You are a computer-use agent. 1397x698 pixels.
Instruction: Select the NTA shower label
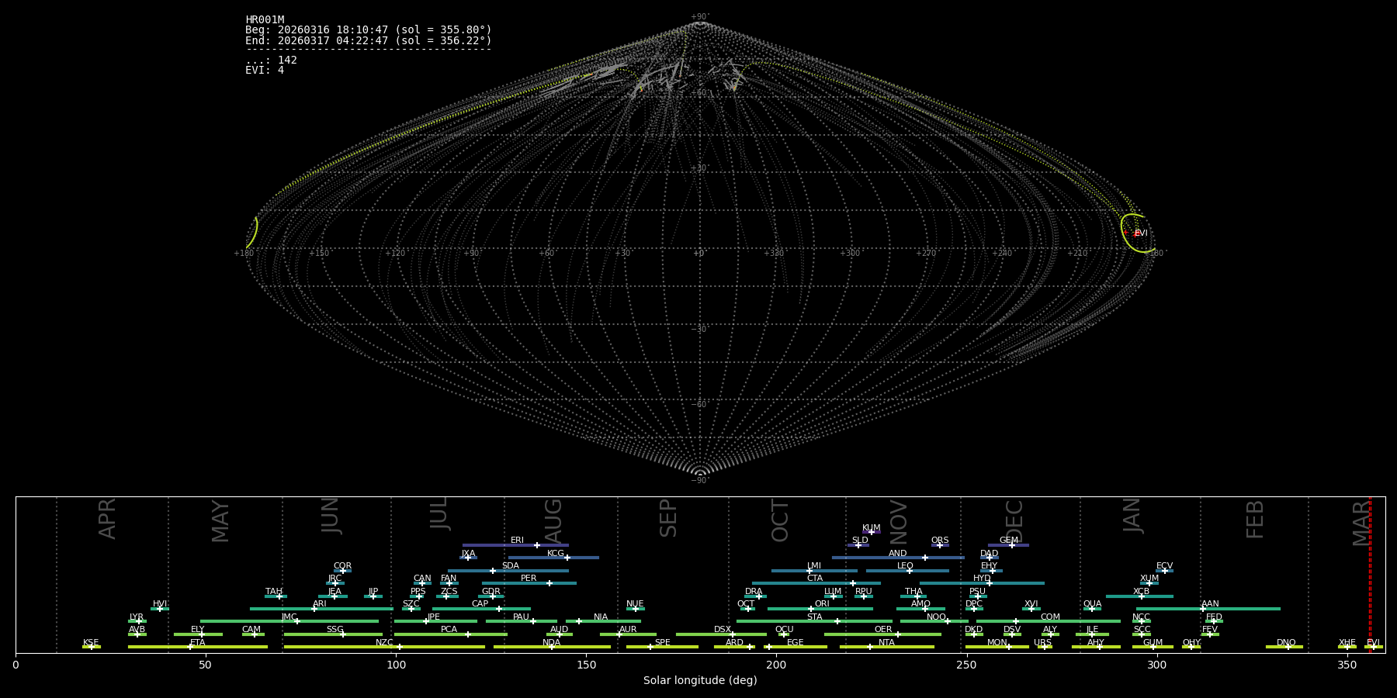[886, 643]
